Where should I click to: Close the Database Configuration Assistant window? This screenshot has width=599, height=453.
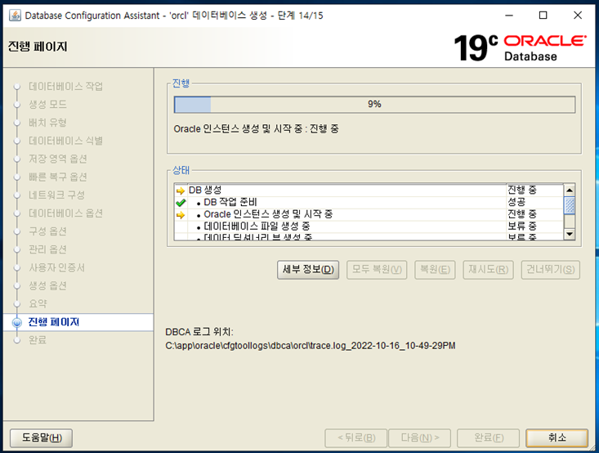point(578,16)
